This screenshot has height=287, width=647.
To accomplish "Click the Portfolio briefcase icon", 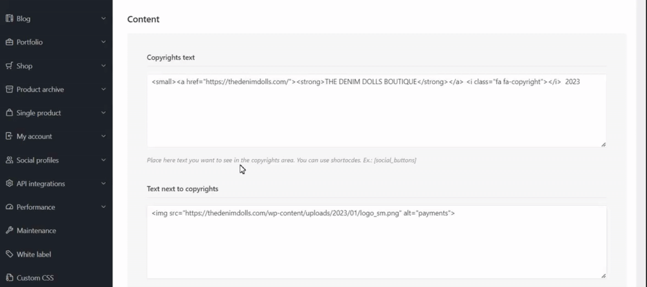I will coord(9,42).
